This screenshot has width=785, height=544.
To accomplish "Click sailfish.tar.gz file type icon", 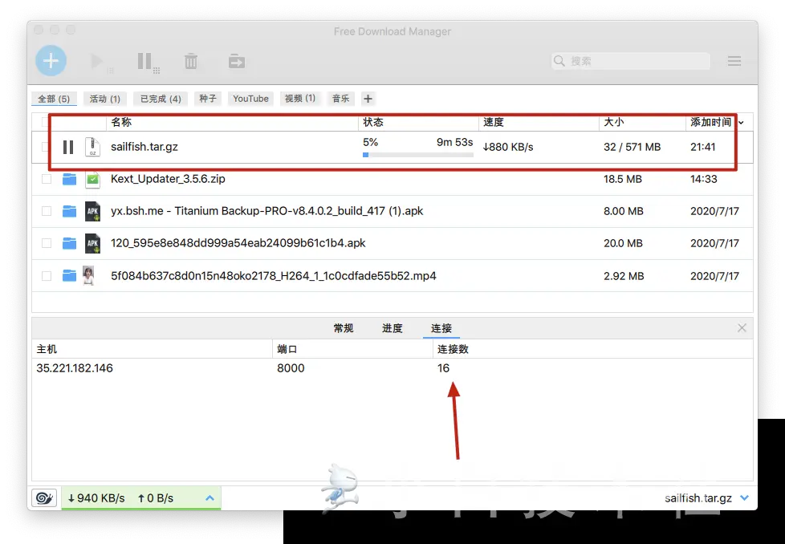I will click(92, 147).
